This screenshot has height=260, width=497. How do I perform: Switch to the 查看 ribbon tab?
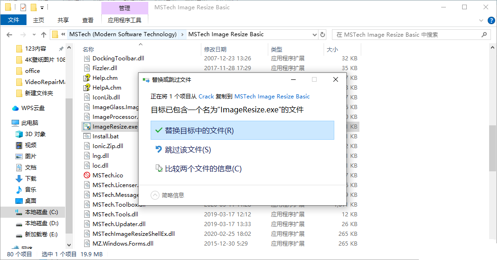88,20
